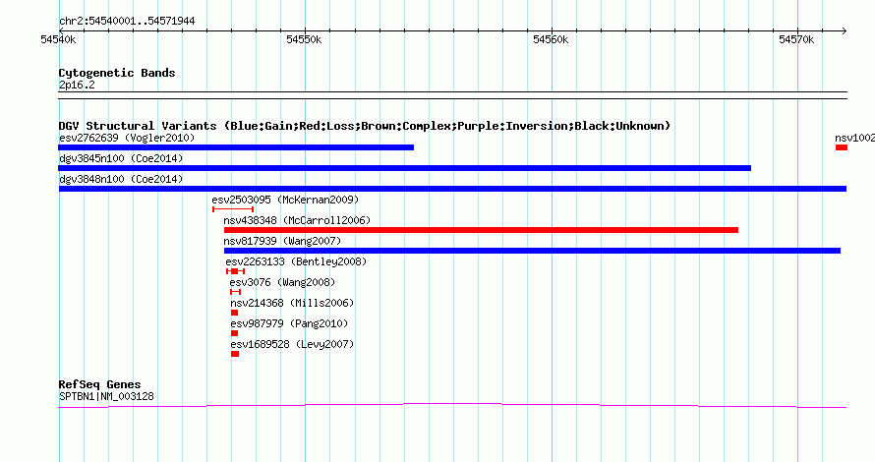The height and width of the screenshot is (462, 875).
Task: Select the dgv3845n100 (Coe2014) blue bar
Action: (x=405, y=168)
